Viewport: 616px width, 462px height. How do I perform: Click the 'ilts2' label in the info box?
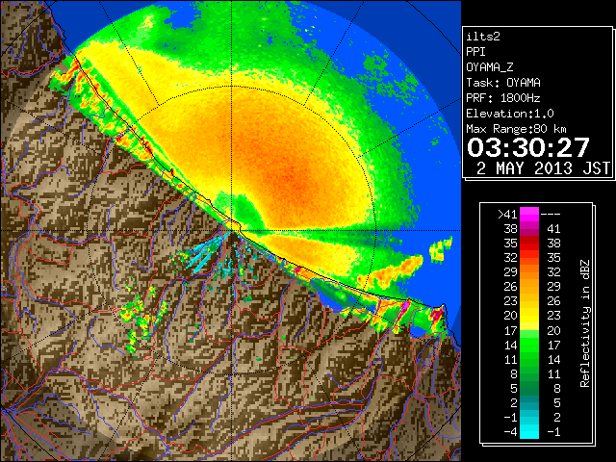tap(483, 37)
